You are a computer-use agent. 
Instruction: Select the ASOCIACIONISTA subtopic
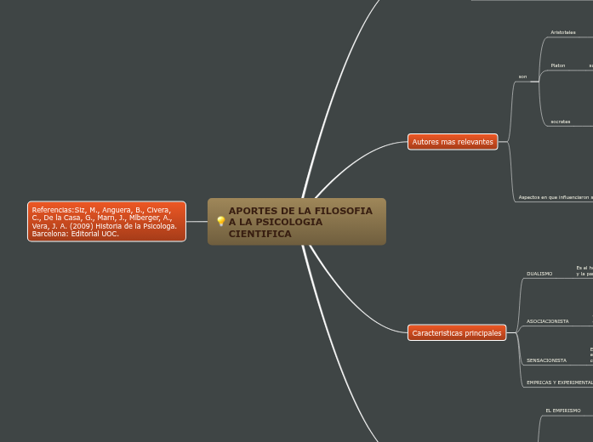click(547, 321)
